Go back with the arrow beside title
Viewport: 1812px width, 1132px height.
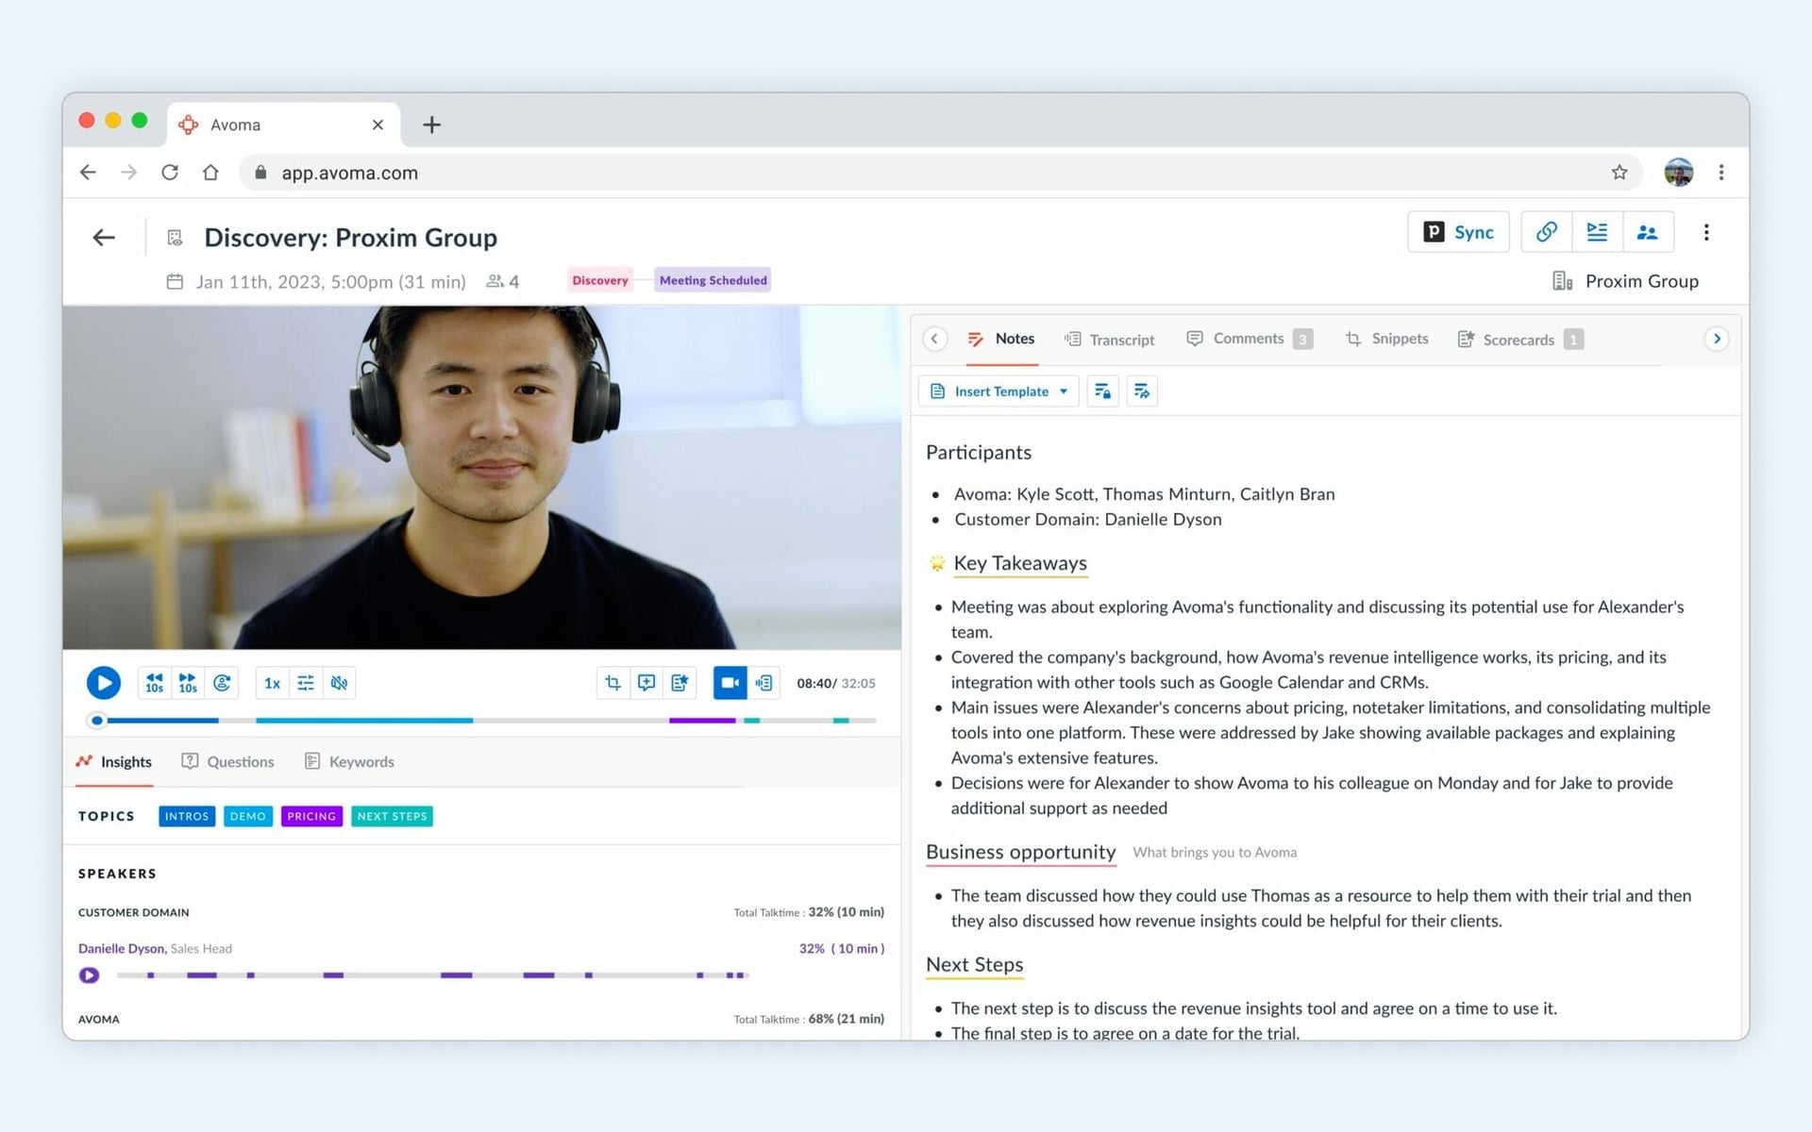click(104, 238)
